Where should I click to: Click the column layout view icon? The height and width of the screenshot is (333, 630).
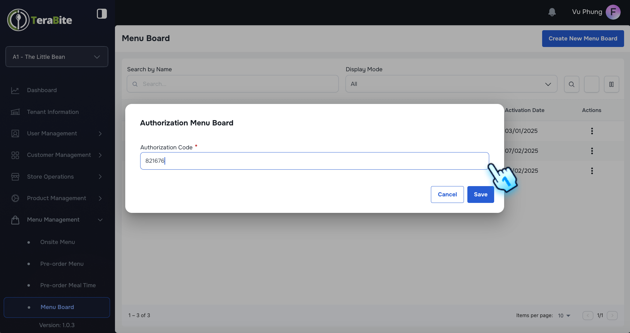(611, 84)
